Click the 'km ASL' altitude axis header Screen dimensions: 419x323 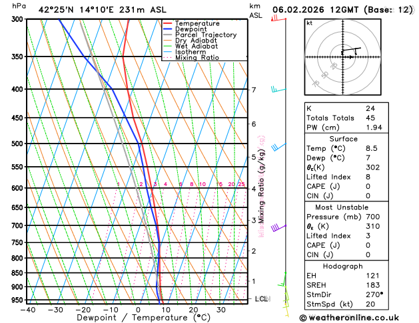256,11
